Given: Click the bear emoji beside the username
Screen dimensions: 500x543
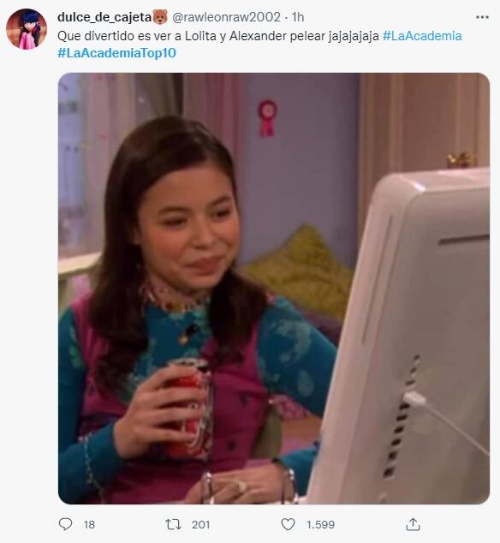Looking at the screenshot, I should tap(160, 17).
